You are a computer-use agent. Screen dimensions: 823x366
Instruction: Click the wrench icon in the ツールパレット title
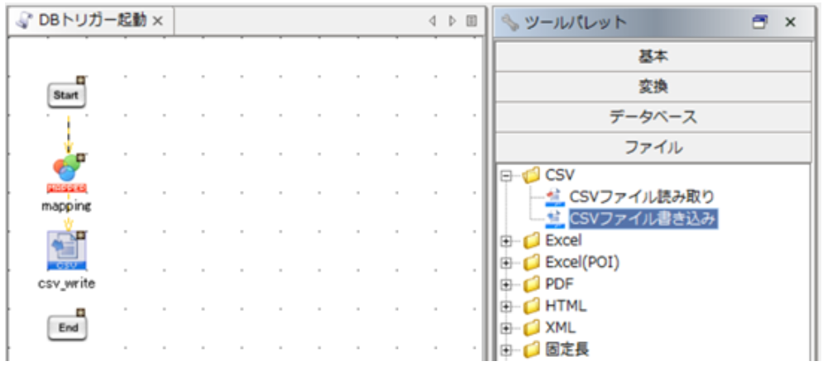pyautogui.click(x=510, y=22)
